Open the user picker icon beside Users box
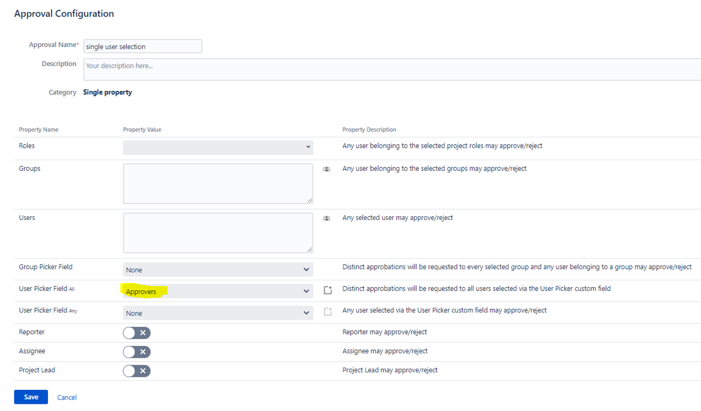 click(326, 218)
